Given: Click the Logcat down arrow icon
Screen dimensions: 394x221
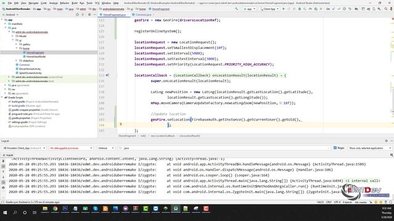Looking at the screenshot, I should pos(3,177).
